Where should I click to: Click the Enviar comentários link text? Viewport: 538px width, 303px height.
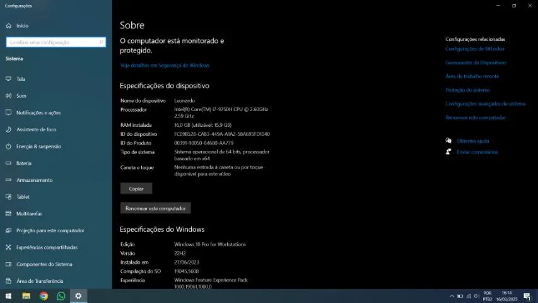click(x=477, y=152)
